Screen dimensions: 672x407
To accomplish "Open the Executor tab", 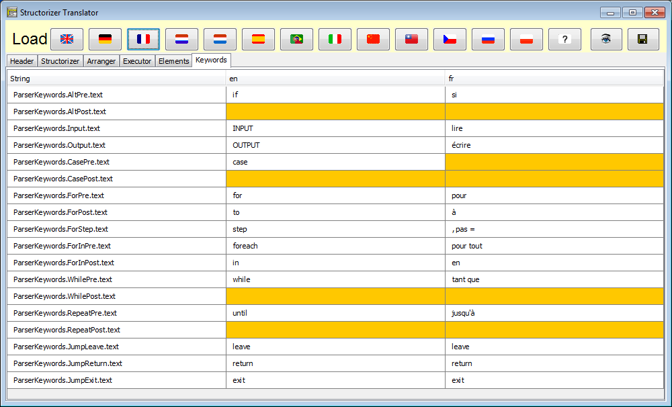I will (137, 61).
